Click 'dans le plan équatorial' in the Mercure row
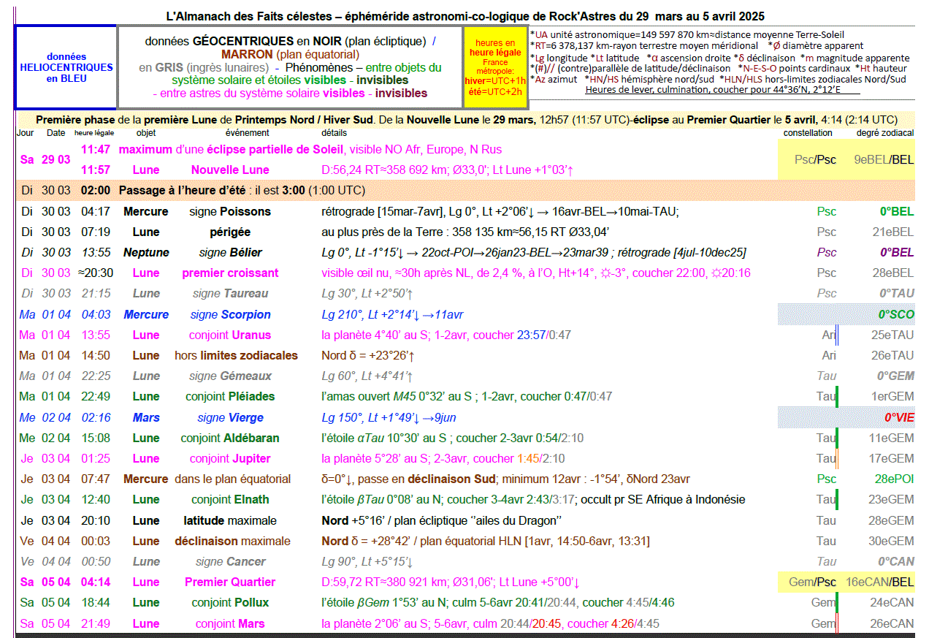 [x=232, y=479]
